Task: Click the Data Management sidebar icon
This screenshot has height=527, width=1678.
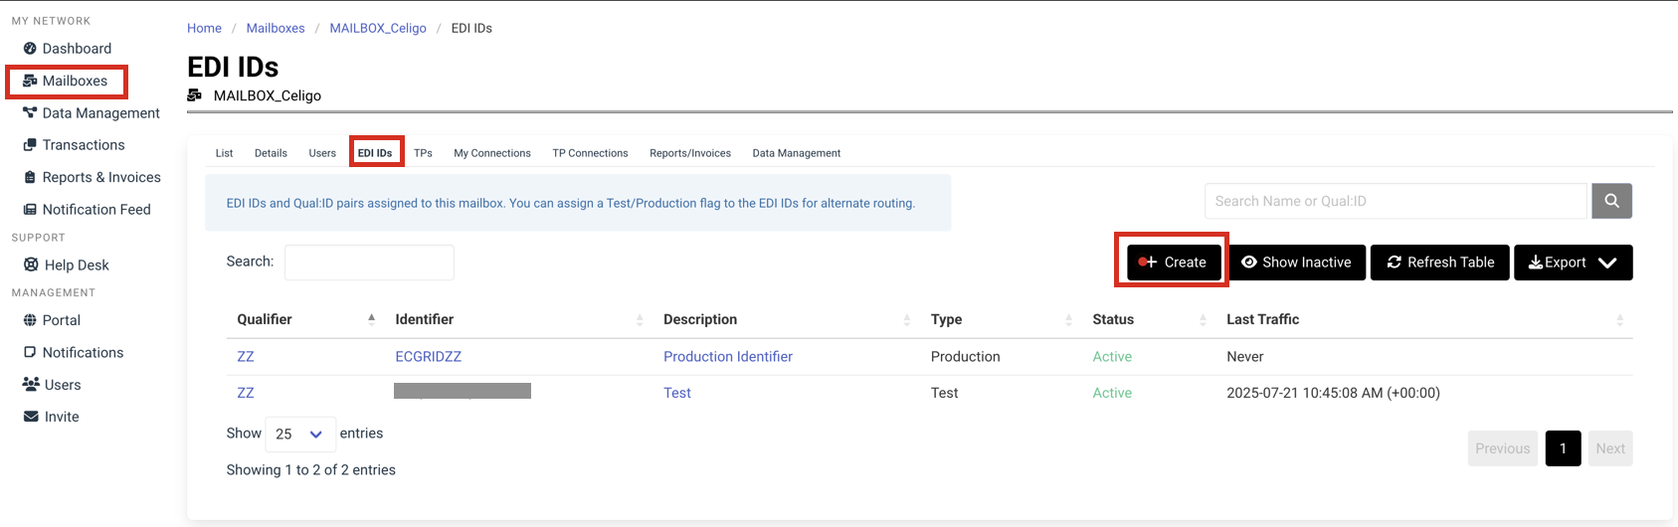Action: coord(30,113)
